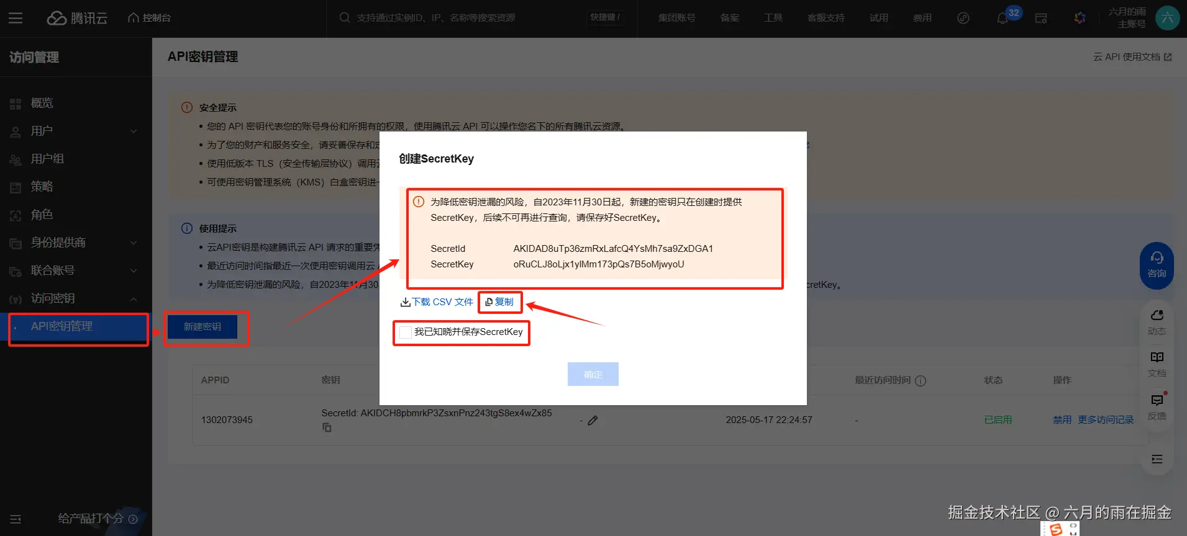
Task: Click the circular icon next to 费用
Action: (963, 18)
